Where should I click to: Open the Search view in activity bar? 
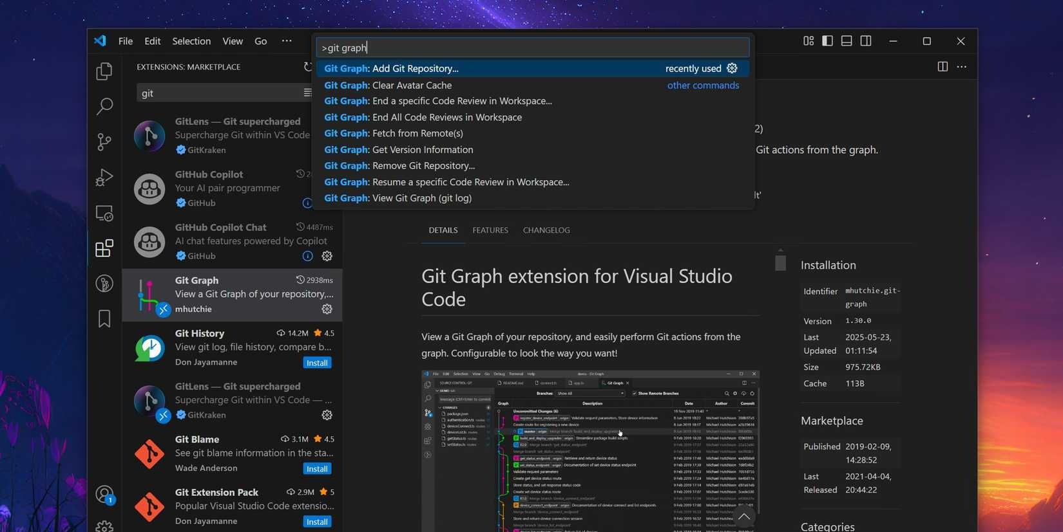click(104, 106)
